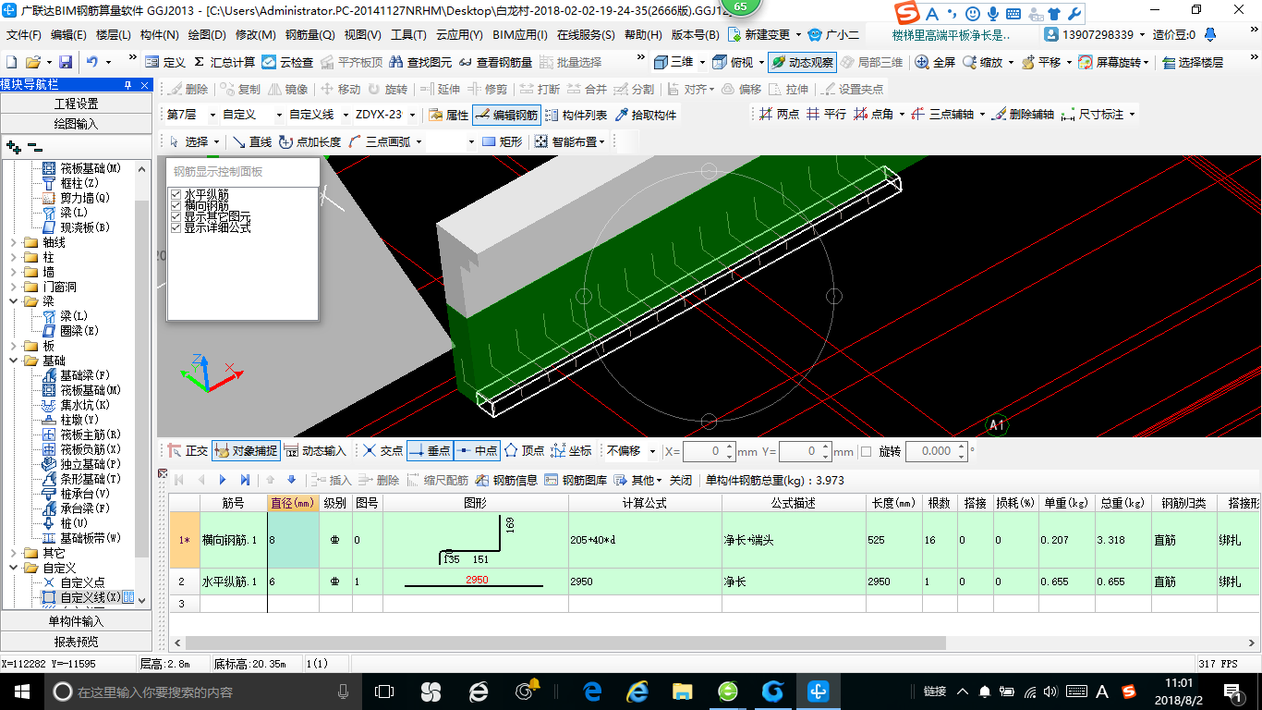Viewport: 1262px width, 710px height.
Task: Open the 钢筋量(Q) menu
Action: (309, 35)
